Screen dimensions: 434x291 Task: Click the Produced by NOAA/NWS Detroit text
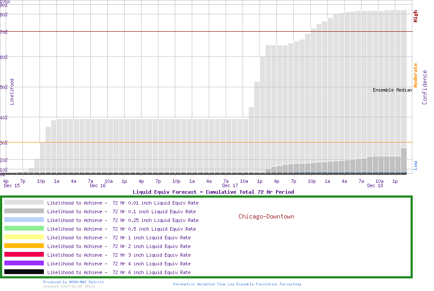(73, 282)
